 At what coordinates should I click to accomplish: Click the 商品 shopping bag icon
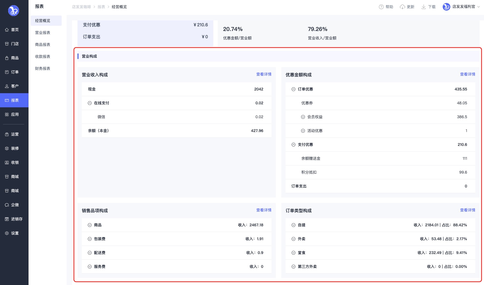pos(7,58)
